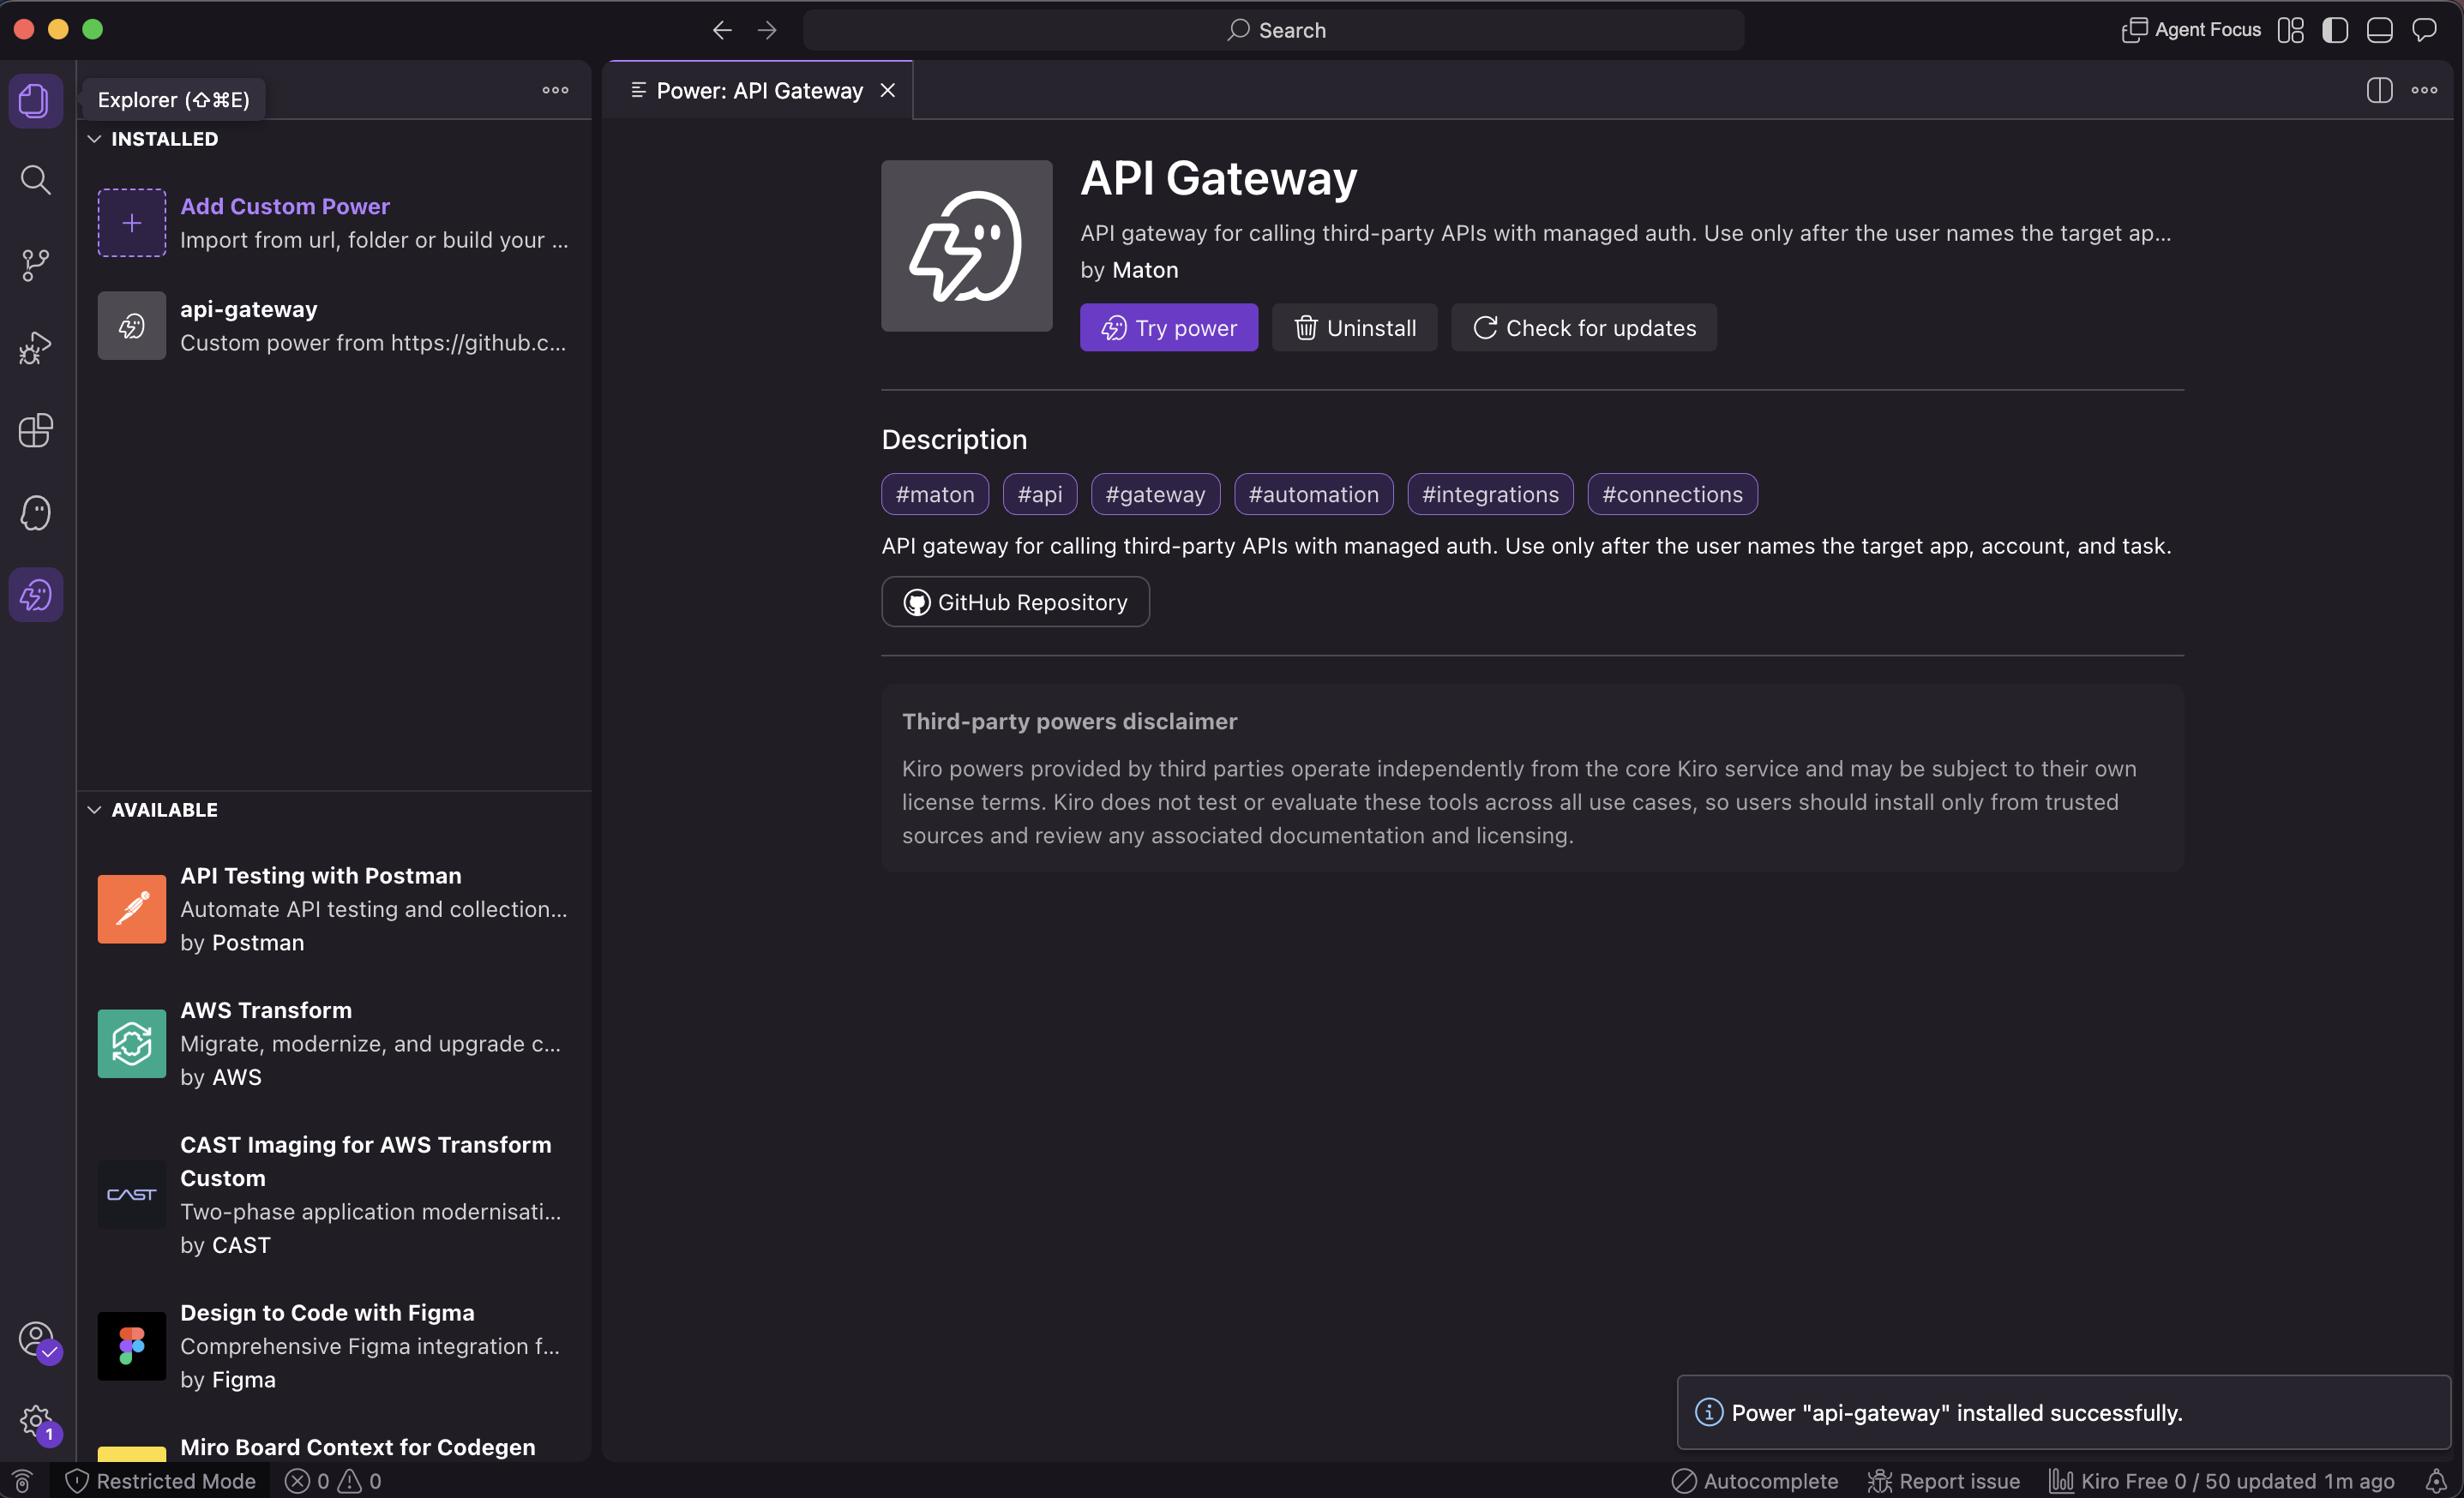Go forward in navigation history
This screenshot has width=2464, height=1498.
coord(767,30)
